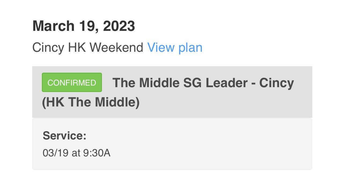The width and height of the screenshot is (338, 188).
Task: Click the word Service in the details panel
Action: click(x=63, y=135)
